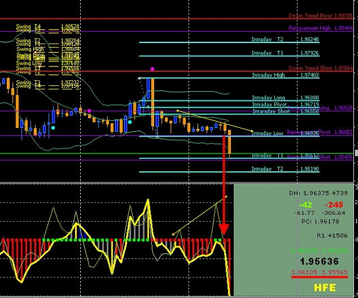The width and height of the screenshot is (358, 298).
Task: Select the Swing T2 1.98204 label
Action: tap(48, 40)
